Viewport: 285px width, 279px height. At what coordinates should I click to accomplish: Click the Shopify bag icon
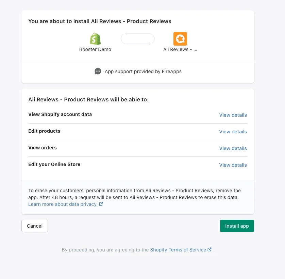(x=95, y=39)
